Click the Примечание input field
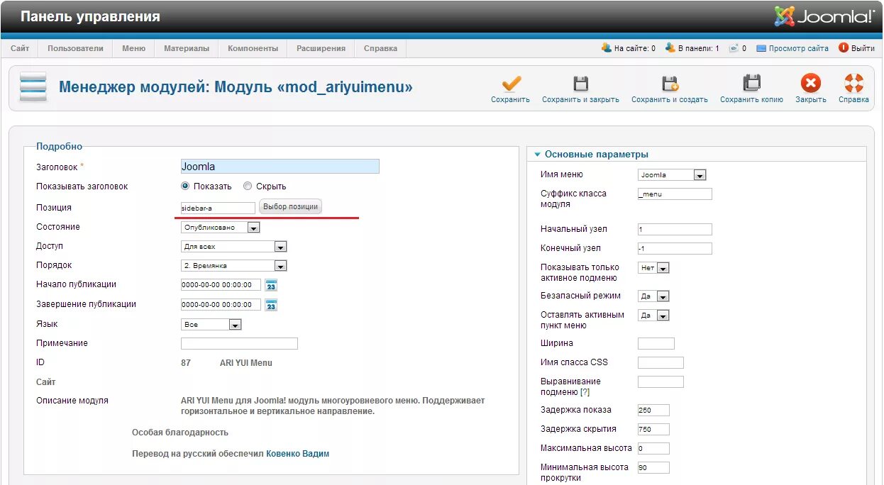Viewport: 884px width, 485px height. [239, 344]
